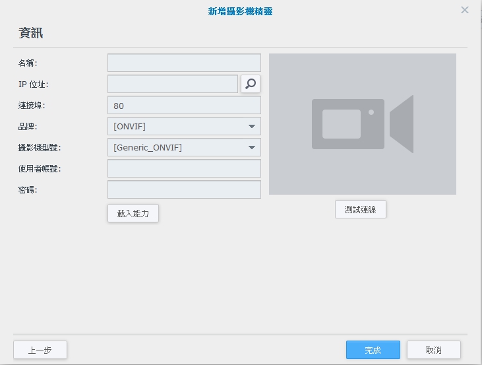Click the 資訊 section heading

(31, 33)
